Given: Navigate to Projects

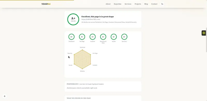Looking at the screenshot, I should (138, 4).
